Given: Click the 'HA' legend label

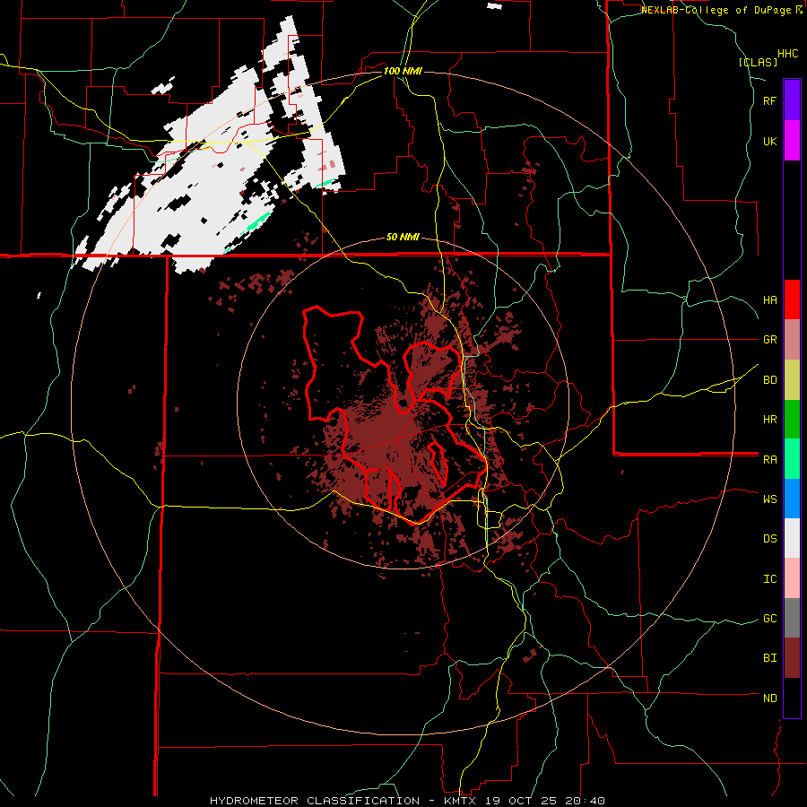Looking at the screenshot, I should click(x=769, y=299).
